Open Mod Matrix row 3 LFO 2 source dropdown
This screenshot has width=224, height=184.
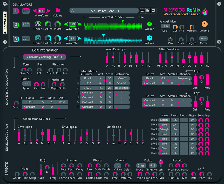tap(88, 88)
